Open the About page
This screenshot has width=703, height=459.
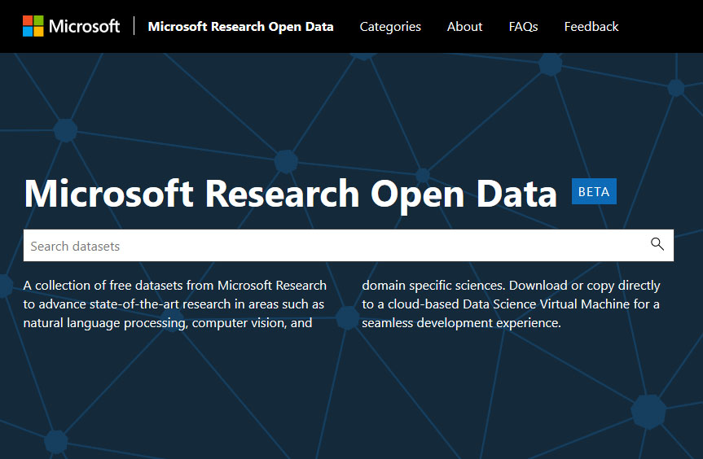click(464, 26)
